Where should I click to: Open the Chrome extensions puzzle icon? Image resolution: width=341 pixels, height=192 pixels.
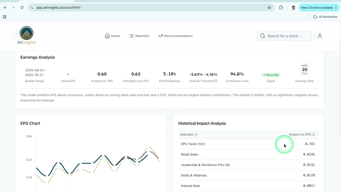point(281,7)
